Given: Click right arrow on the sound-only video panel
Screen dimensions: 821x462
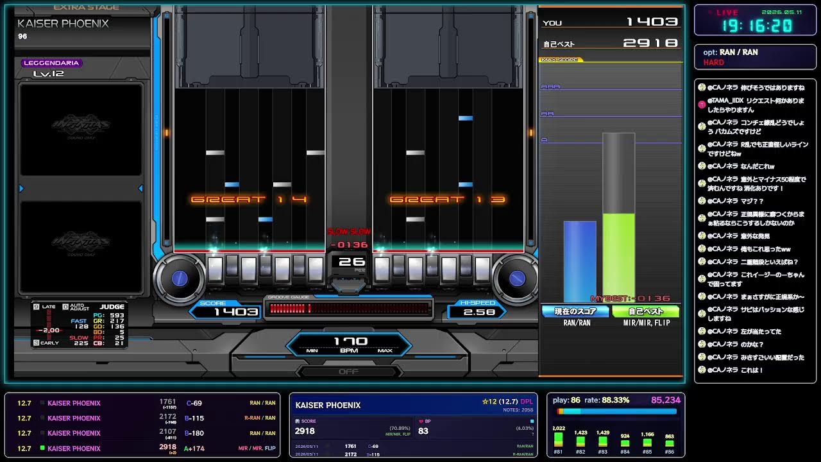Looking at the screenshot, I should tap(140, 188).
